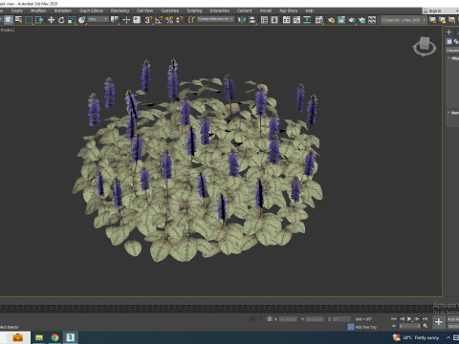Click X coordinate input field
The image size is (459, 344).
click(288, 319)
